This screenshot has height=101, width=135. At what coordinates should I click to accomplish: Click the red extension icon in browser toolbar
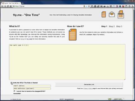pos(123,6)
